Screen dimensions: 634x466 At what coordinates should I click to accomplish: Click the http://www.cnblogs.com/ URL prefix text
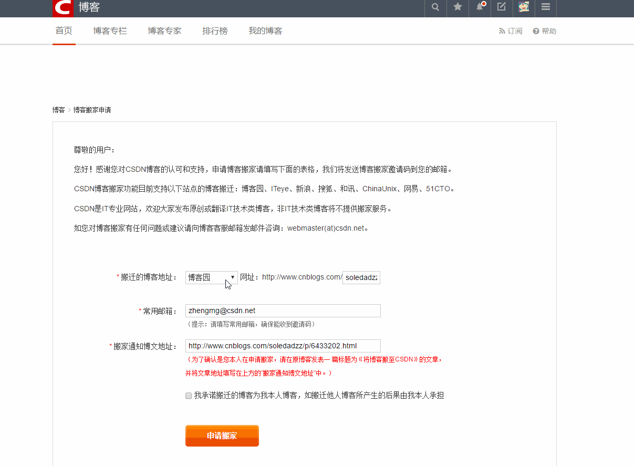coord(302,277)
